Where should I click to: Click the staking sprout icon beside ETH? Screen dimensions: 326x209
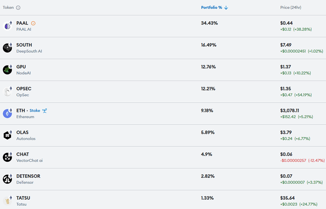pyautogui.click(x=44, y=111)
